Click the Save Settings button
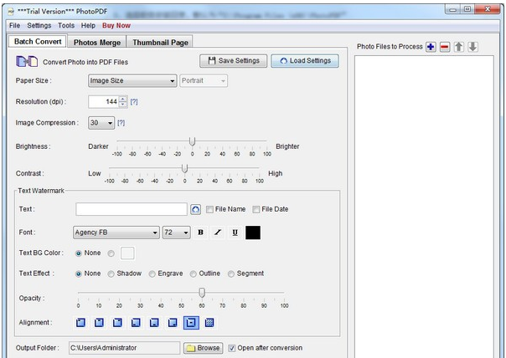Screen dimensions: 506x358 233,60
